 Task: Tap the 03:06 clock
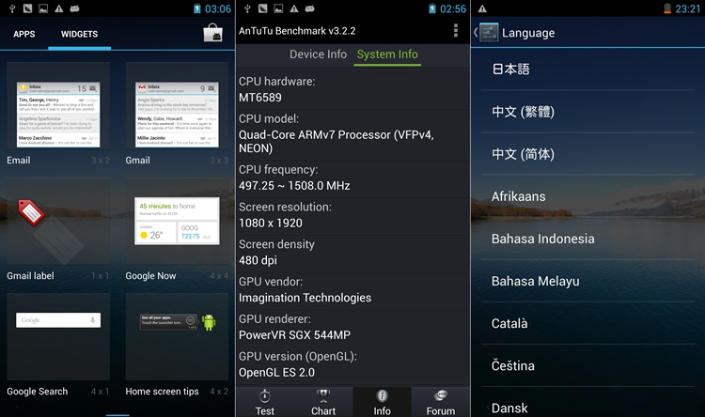pyautogui.click(x=218, y=9)
